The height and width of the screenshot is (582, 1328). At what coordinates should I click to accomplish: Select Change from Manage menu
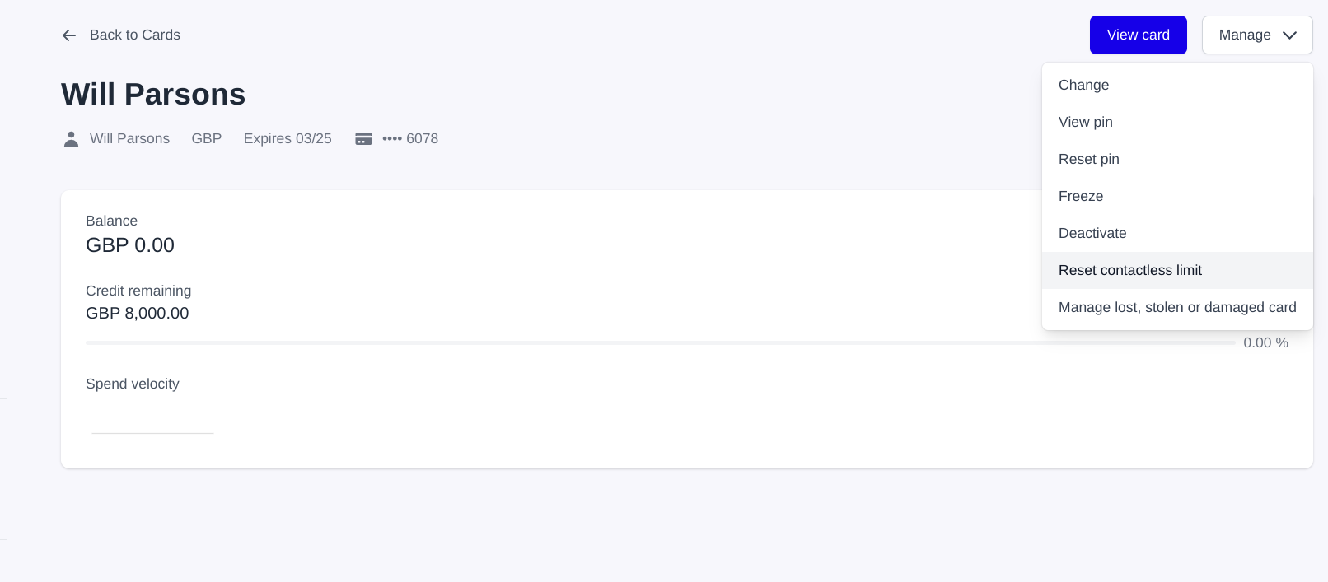coord(1083,85)
